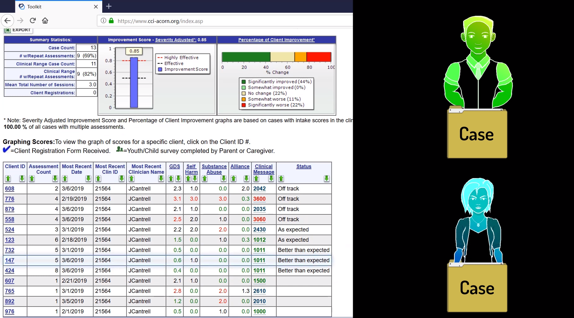Viewport: 574px width, 318px height.
Task: Open clinical message 3060 link
Action: point(259,219)
